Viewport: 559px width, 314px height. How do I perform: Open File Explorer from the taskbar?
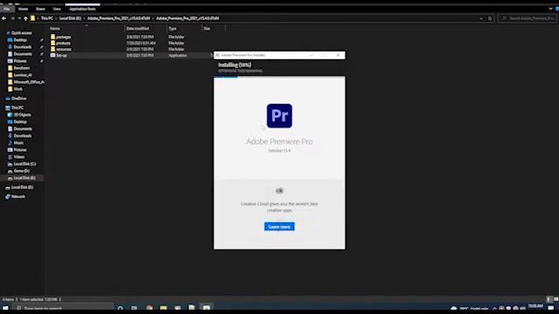(x=163, y=308)
